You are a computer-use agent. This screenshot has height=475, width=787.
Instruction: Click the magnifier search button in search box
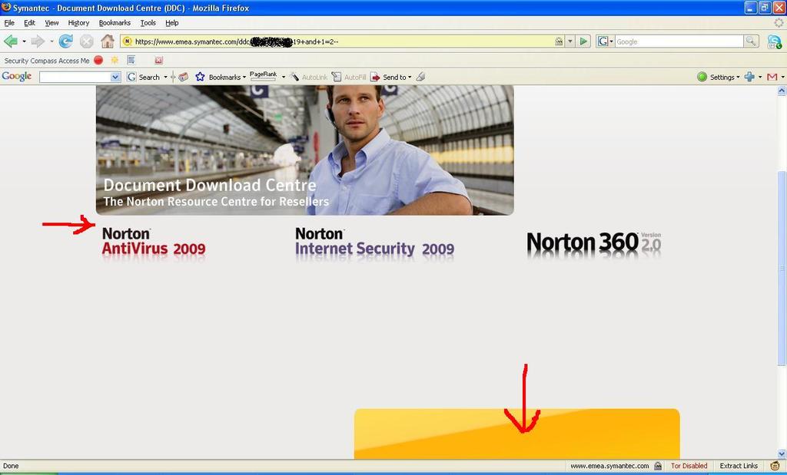(750, 41)
